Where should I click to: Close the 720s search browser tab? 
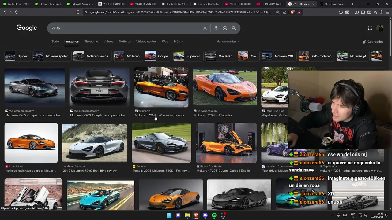pos(313,4)
